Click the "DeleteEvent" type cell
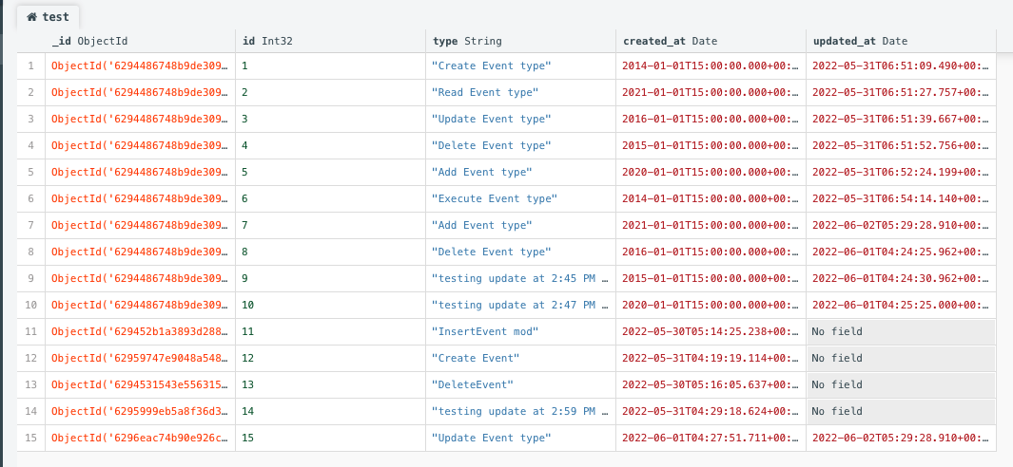This screenshot has height=467, width=1013. click(472, 385)
